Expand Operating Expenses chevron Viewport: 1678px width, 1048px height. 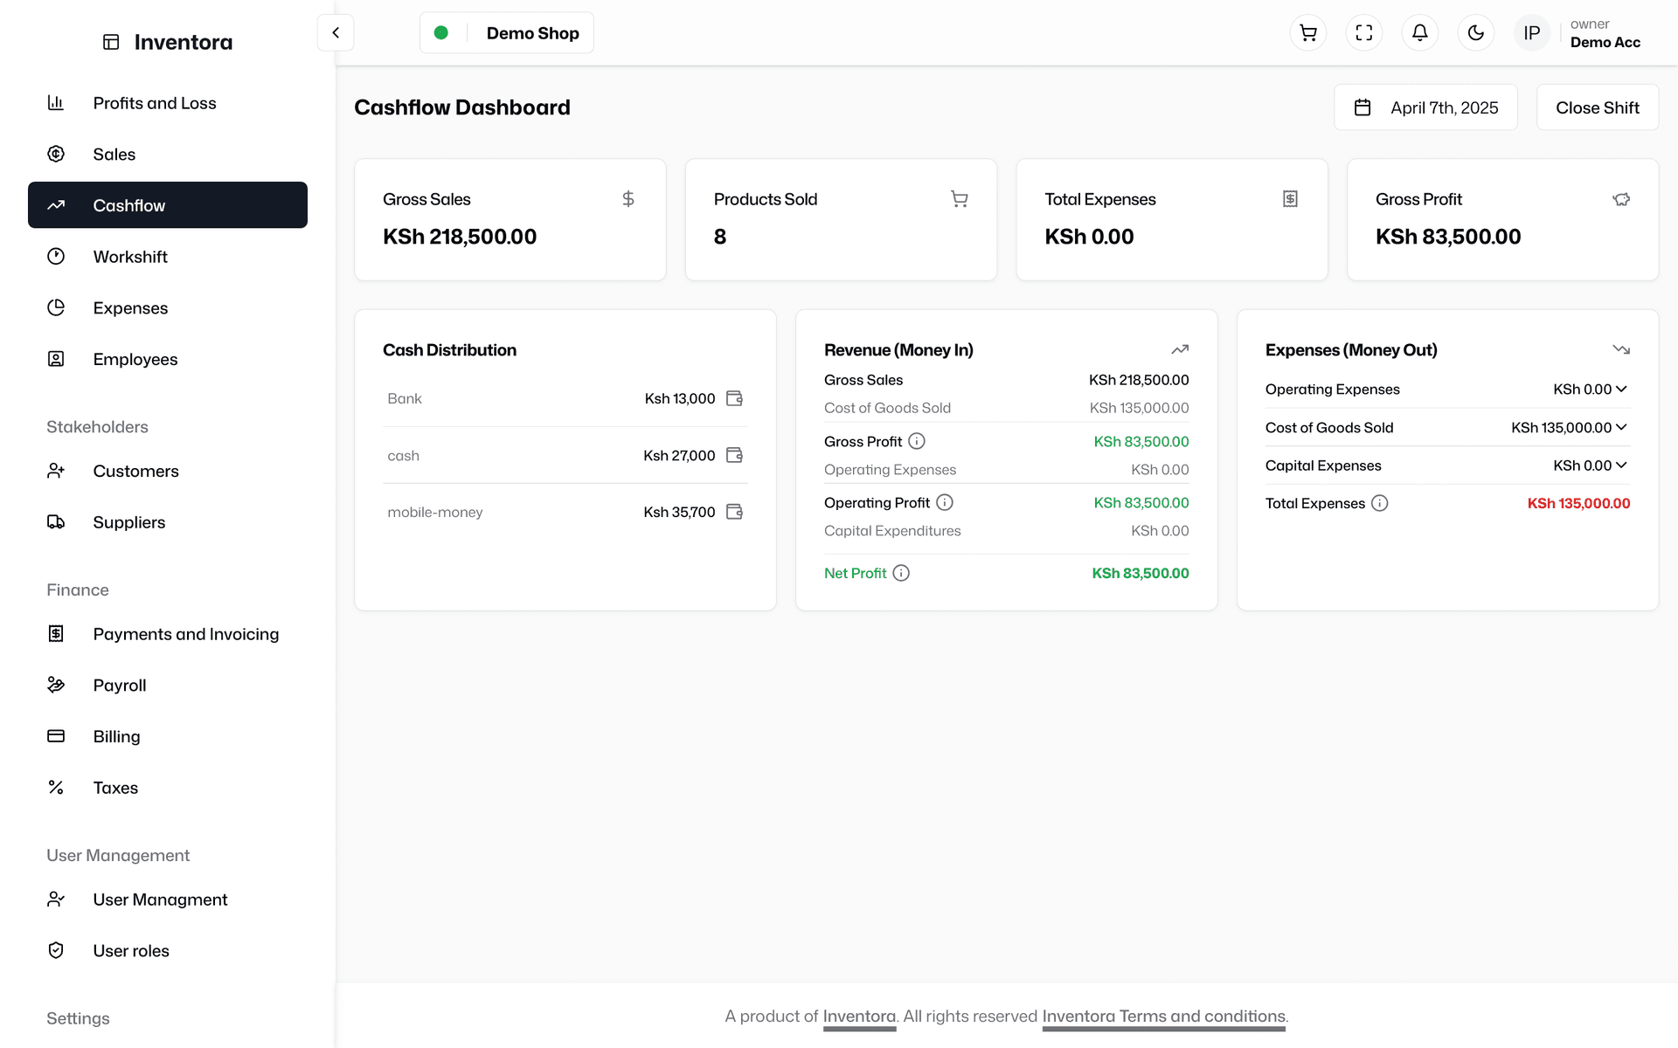tap(1622, 389)
